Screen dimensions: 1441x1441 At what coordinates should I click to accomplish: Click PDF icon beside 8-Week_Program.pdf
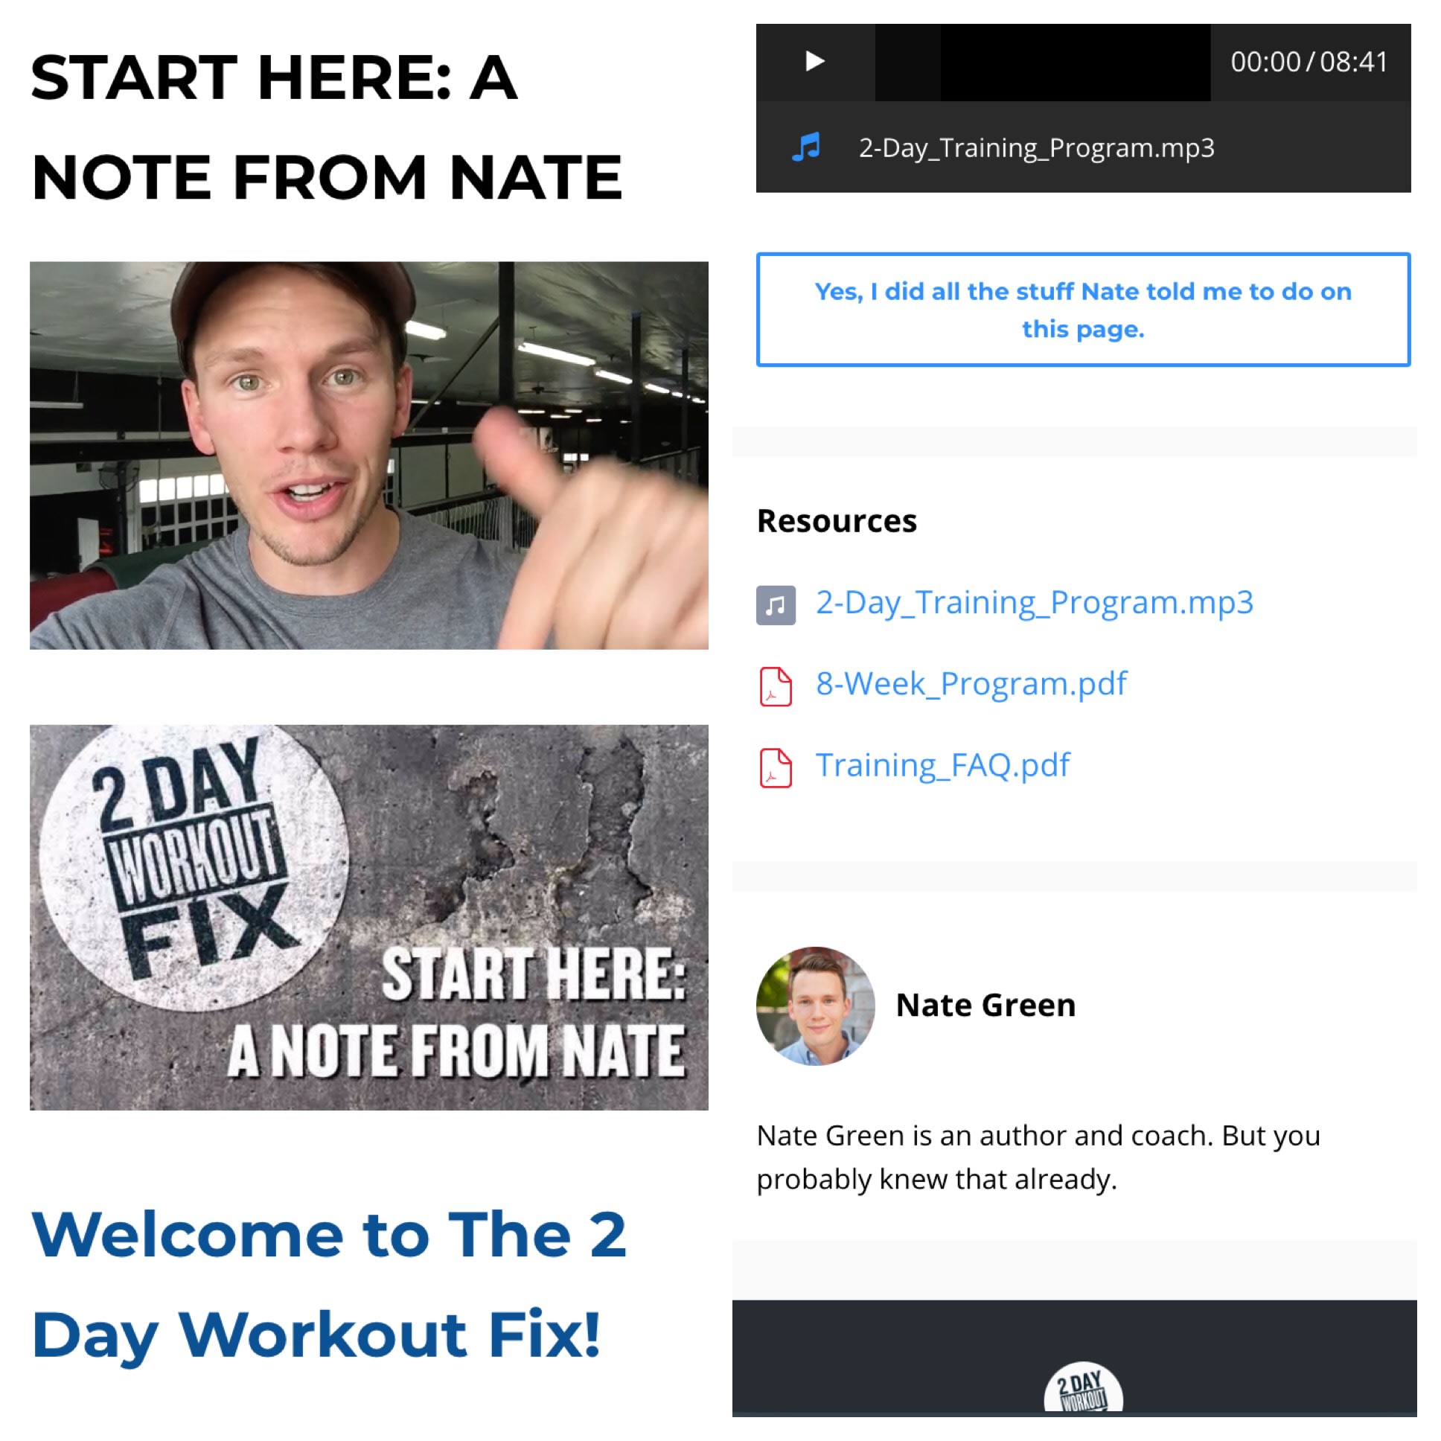coord(776,686)
